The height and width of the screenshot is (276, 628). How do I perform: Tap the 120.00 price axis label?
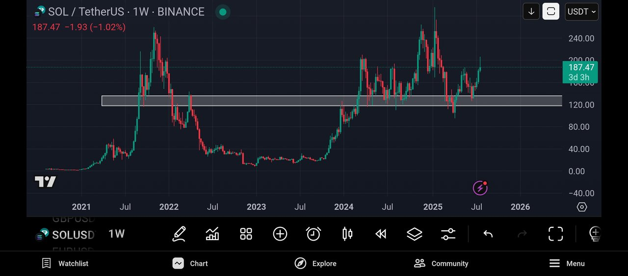(x=581, y=105)
